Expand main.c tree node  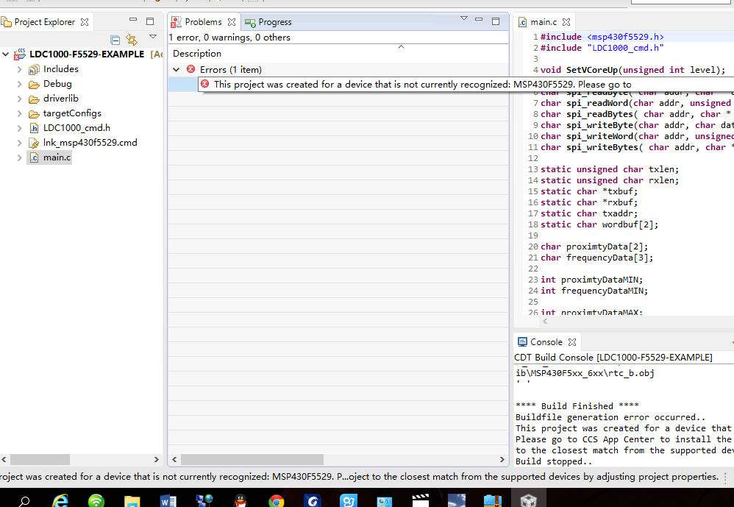(x=20, y=157)
